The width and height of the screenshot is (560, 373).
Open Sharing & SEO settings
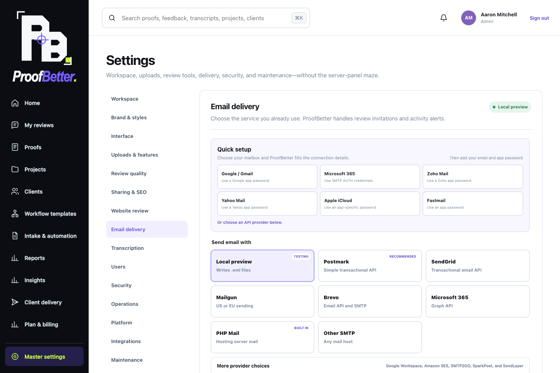click(x=147, y=192)
